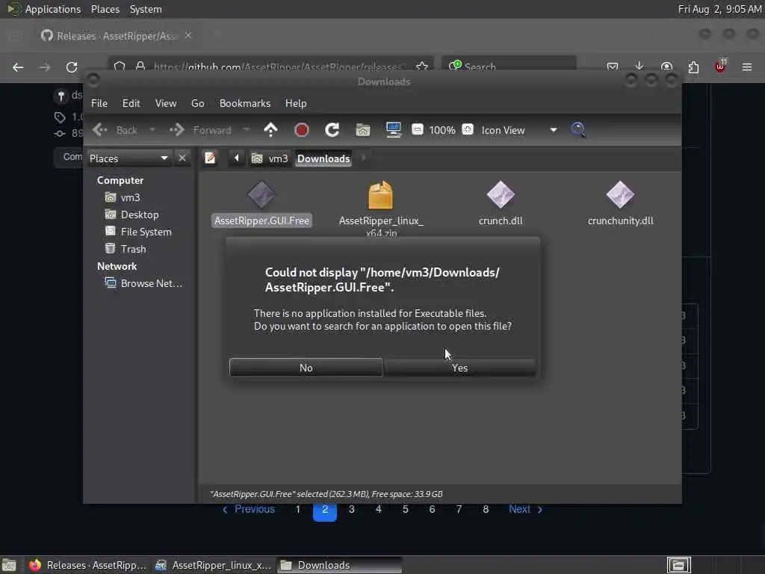Open Desktop in the Places sidebar
Image resolution: width=765 pixels, height=574 pixels.
point(140,215)
